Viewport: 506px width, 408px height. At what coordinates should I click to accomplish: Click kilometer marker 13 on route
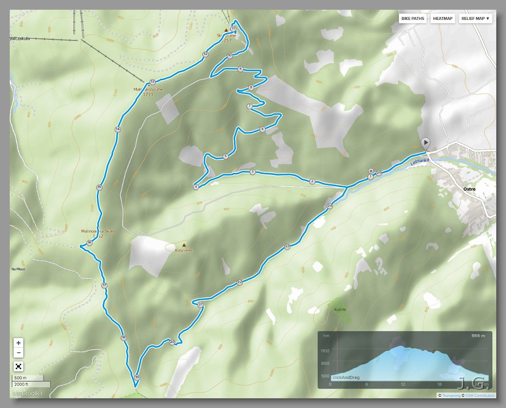[152, 82]
